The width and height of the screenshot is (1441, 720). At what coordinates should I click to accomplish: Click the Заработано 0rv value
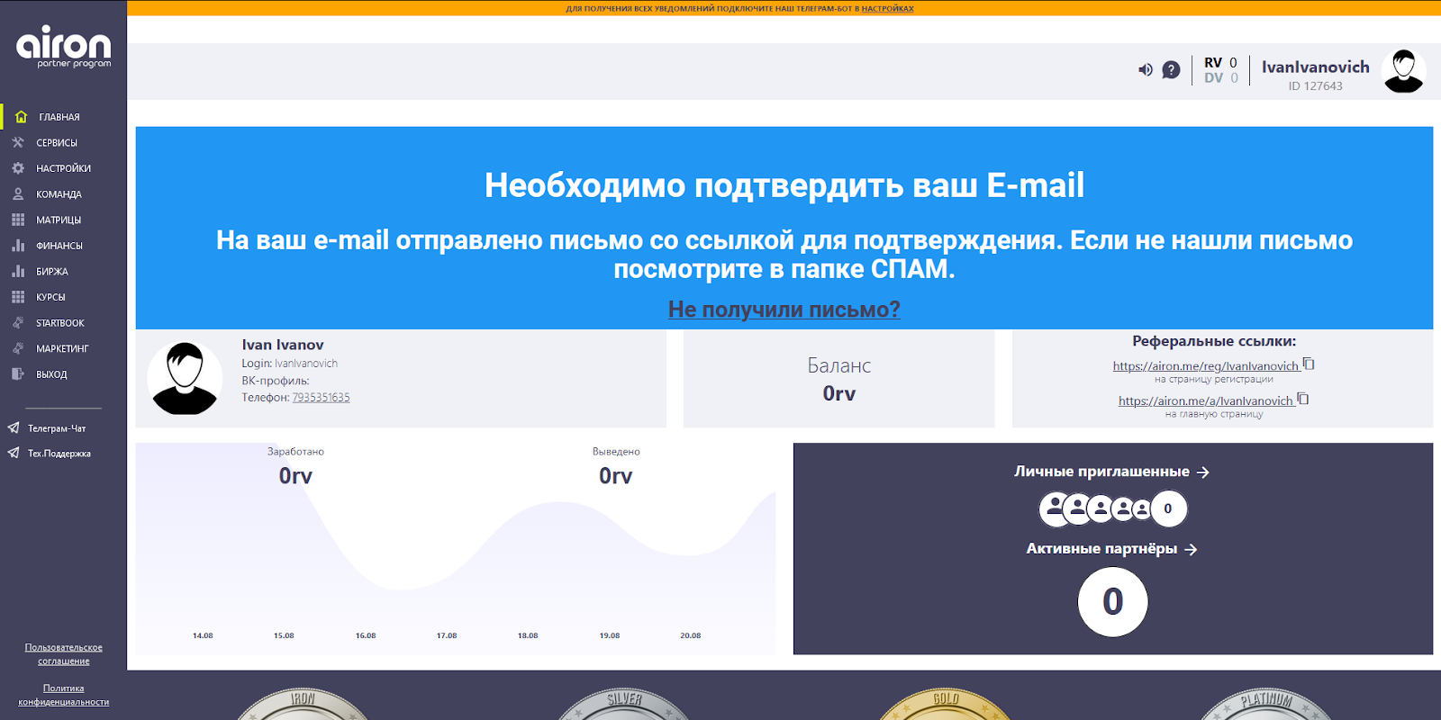(x=295, y=476)
